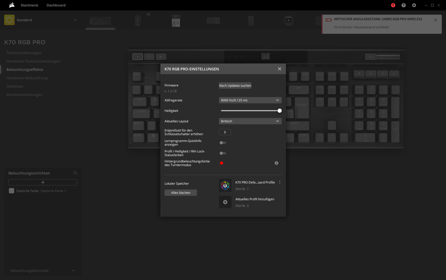The height and width of the screenshot is (280, 446).
Task: Click the Slot Nr. 2 label
Action: tap(242, 206)
